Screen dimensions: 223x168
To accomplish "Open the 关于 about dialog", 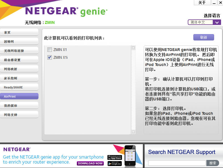I will (202, 2).
